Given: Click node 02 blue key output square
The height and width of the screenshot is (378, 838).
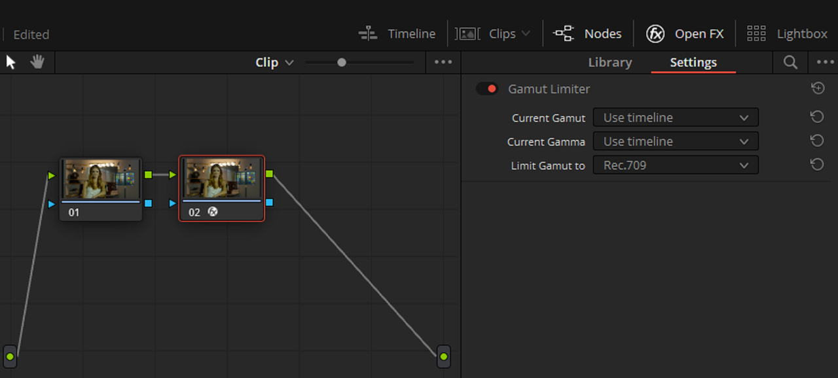Looking at the screenshot, I should point(269,203).
